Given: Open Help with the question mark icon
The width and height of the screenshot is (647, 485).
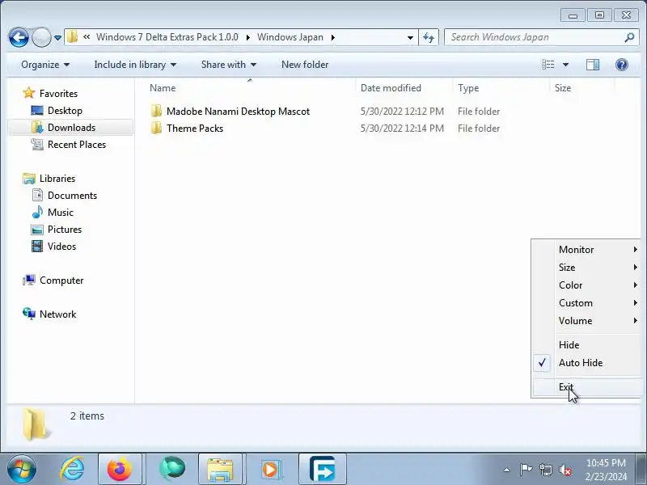Looking at the screenshot, I should [x=621, y=65].
